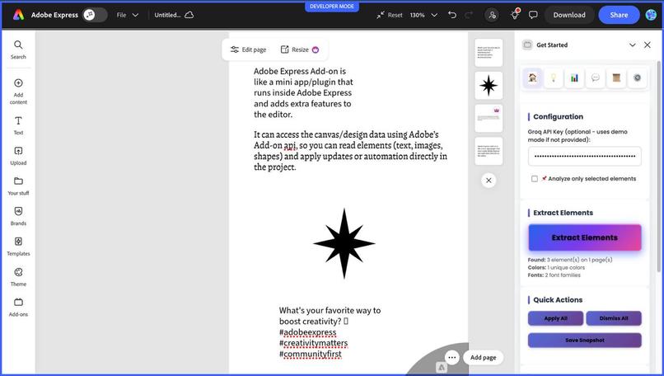Select the first page thumbnail
The height and width of the screenshot is (376, 664).
pyautogui.click(x=489, y=53)
